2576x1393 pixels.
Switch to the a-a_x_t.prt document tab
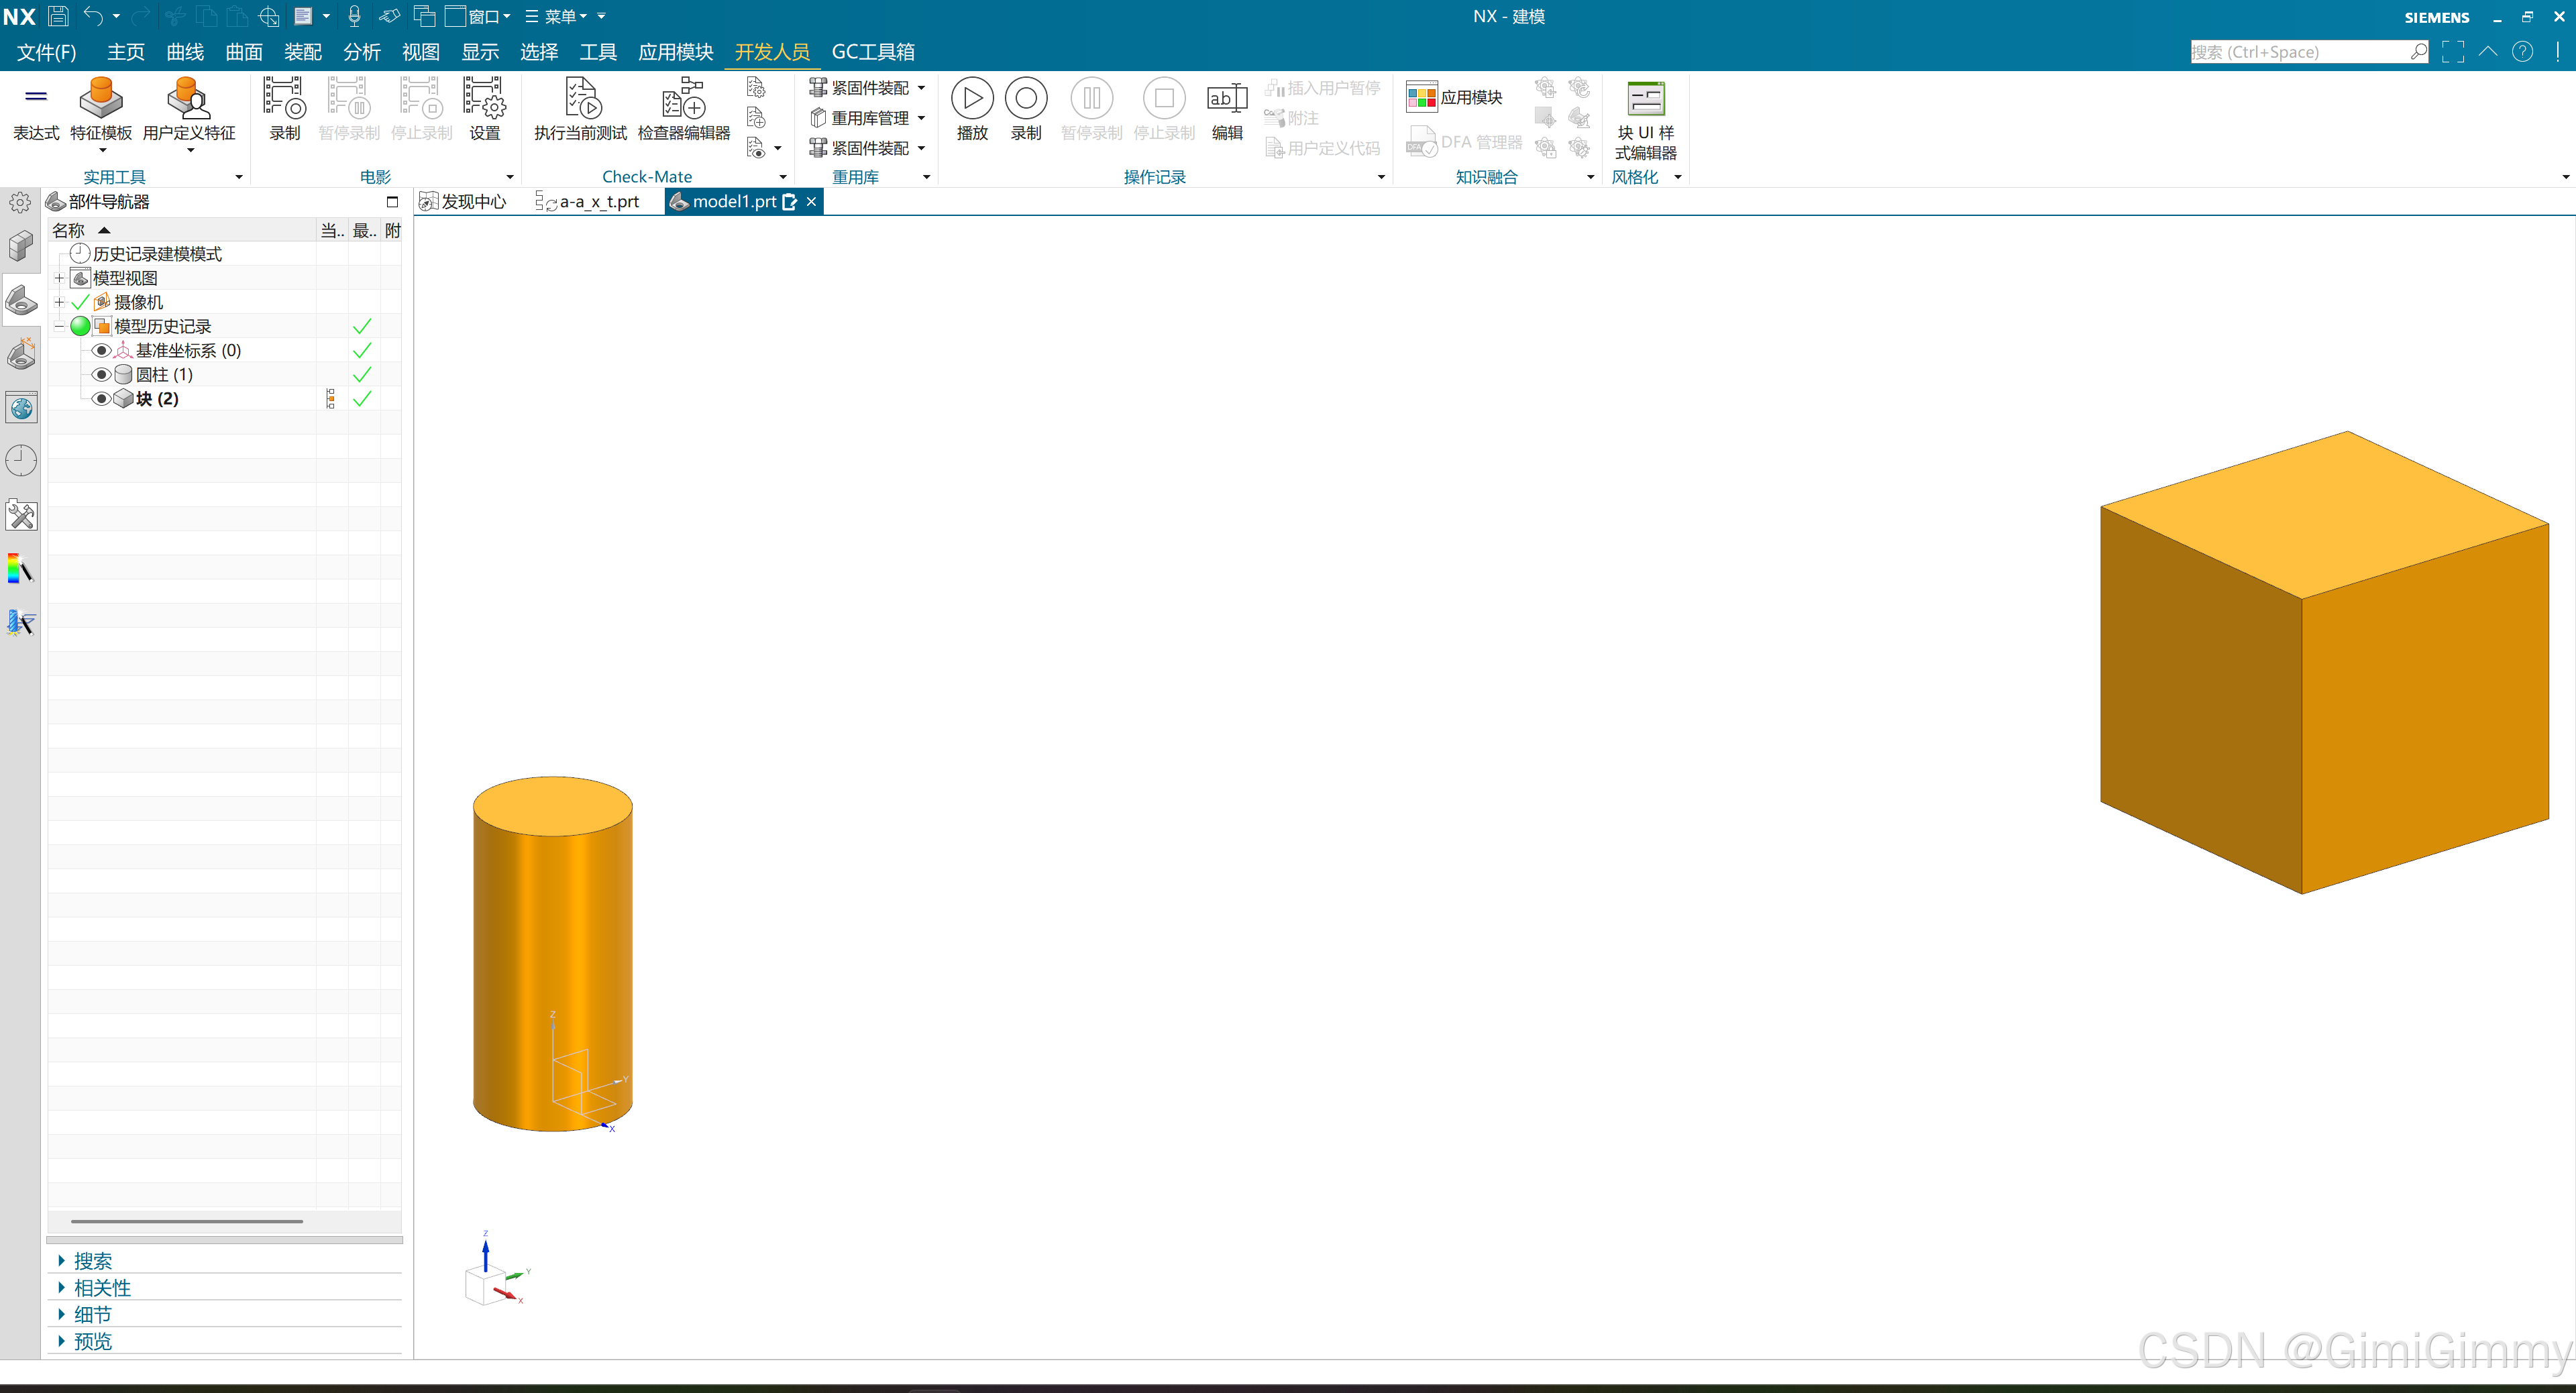point(598,202)
